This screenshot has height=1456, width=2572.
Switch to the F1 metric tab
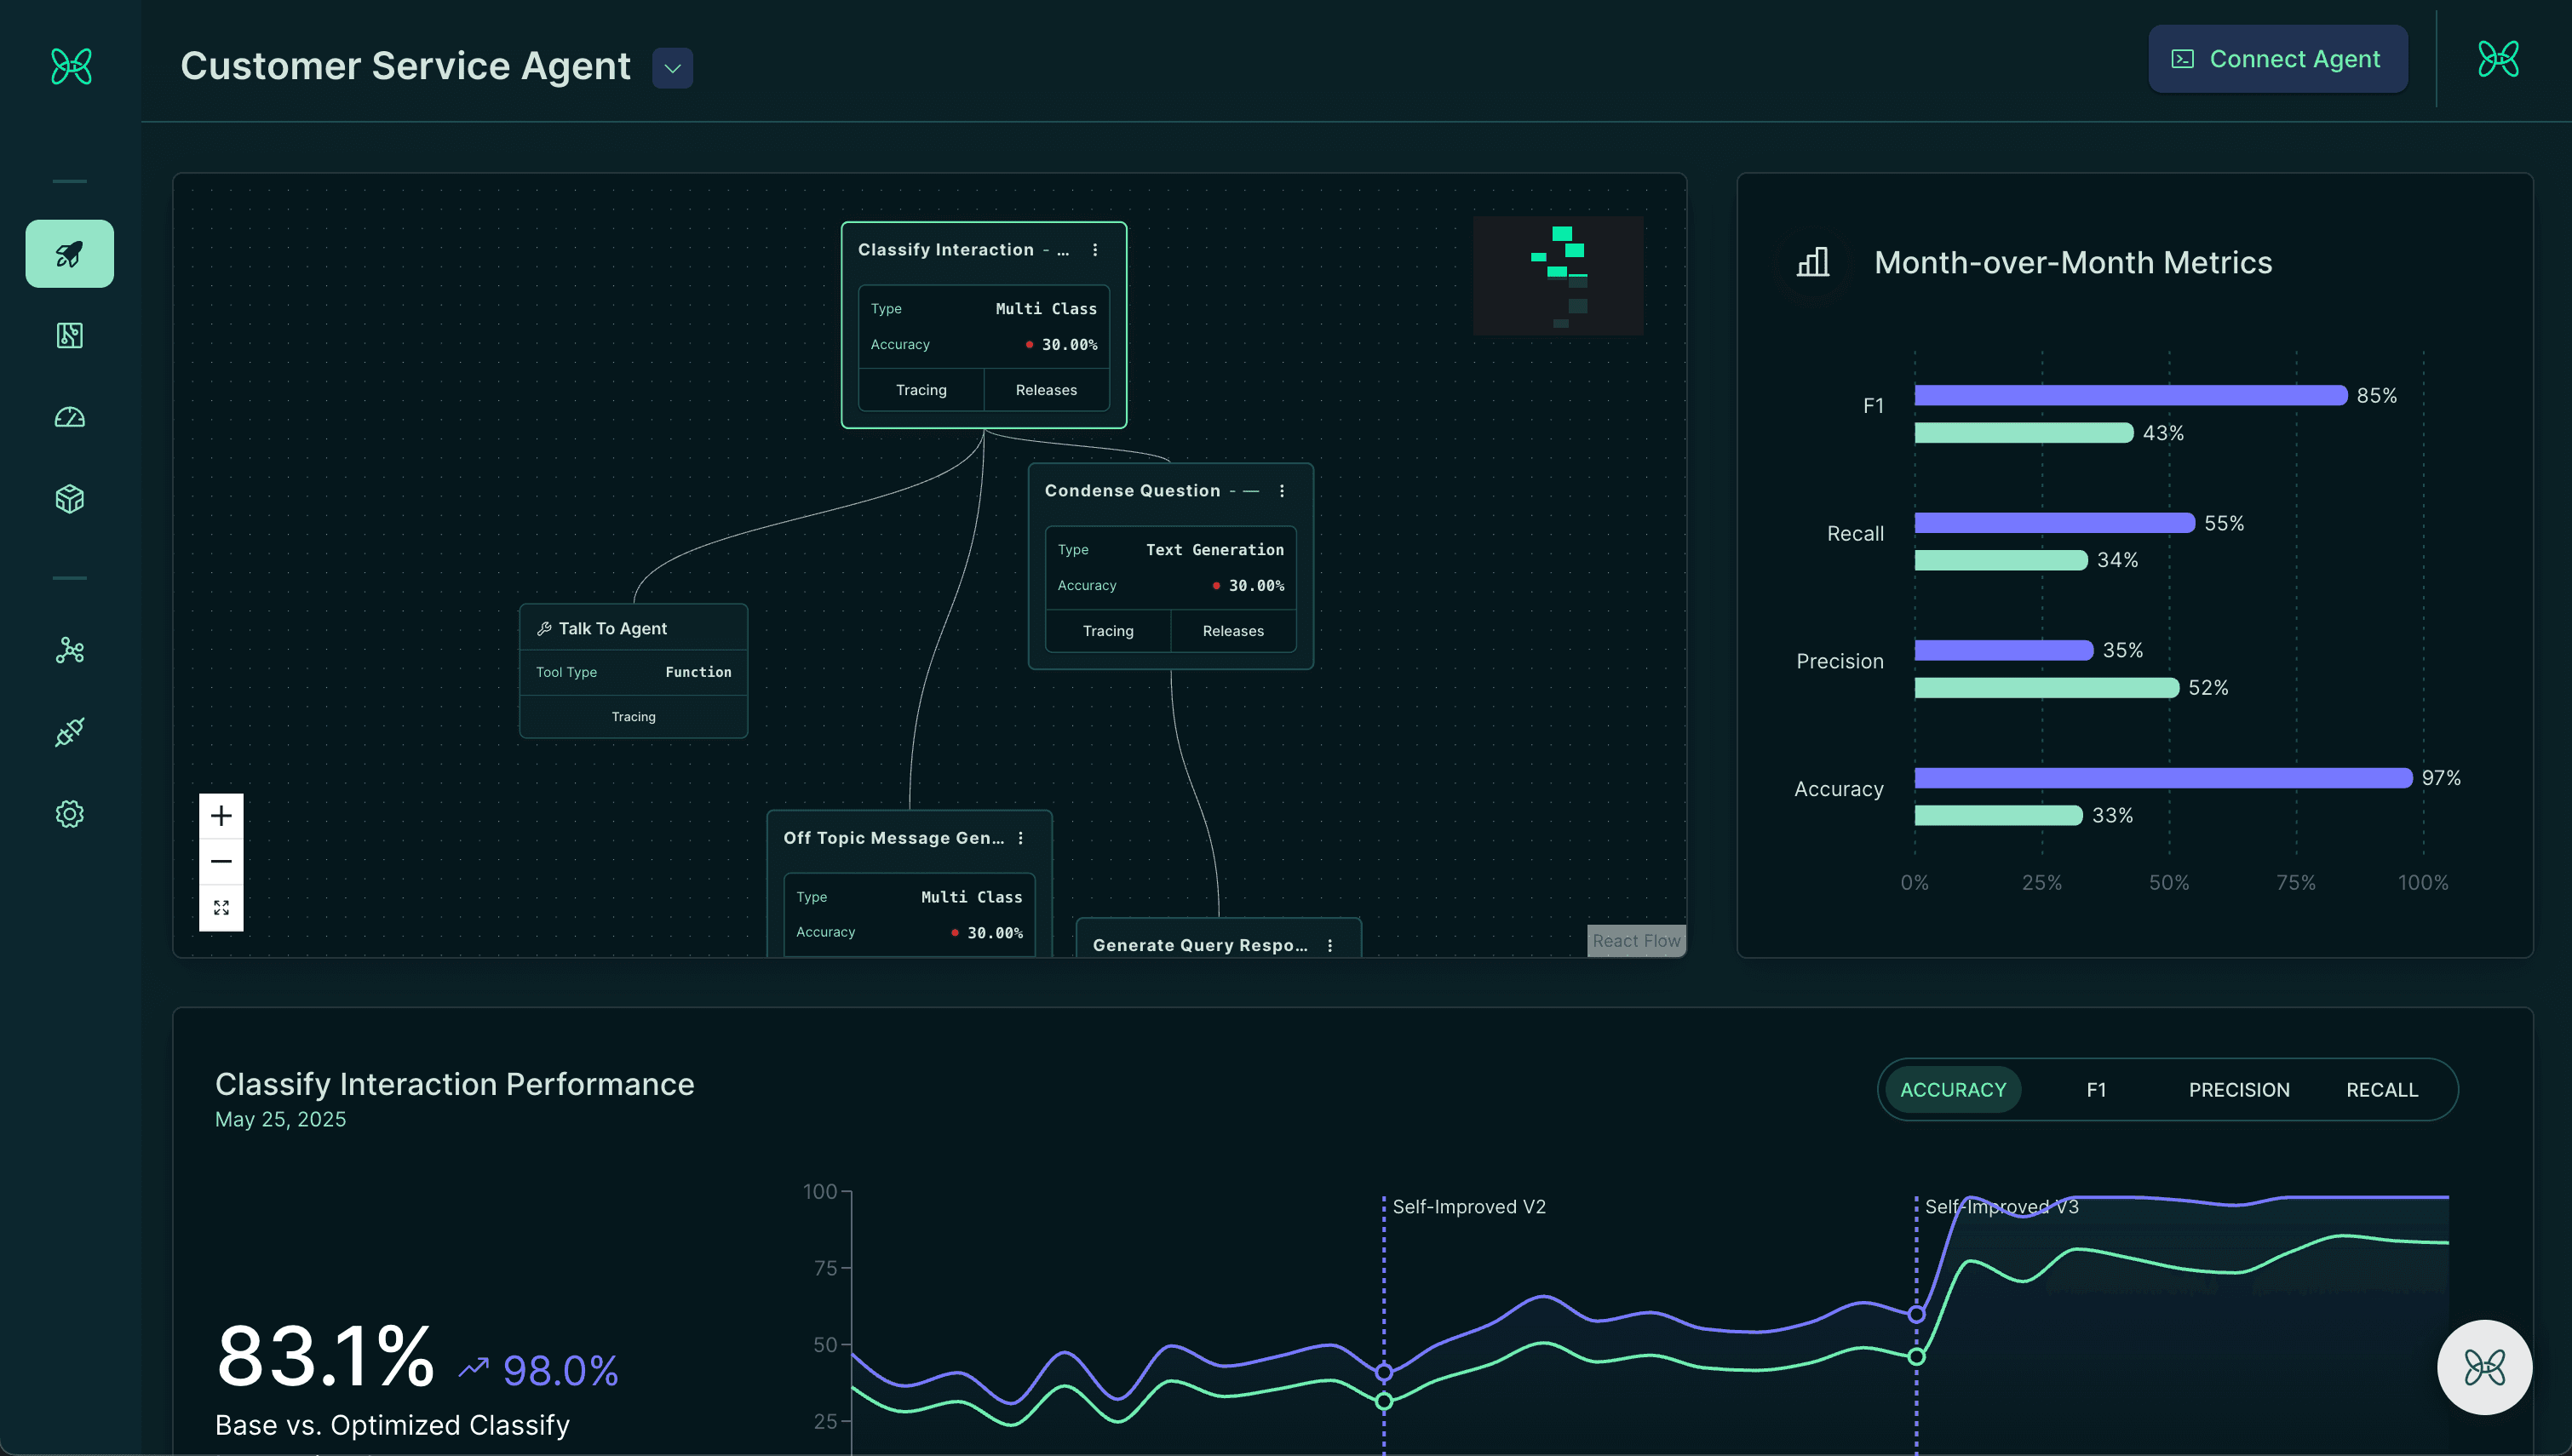click(x=2097, y=1089)
